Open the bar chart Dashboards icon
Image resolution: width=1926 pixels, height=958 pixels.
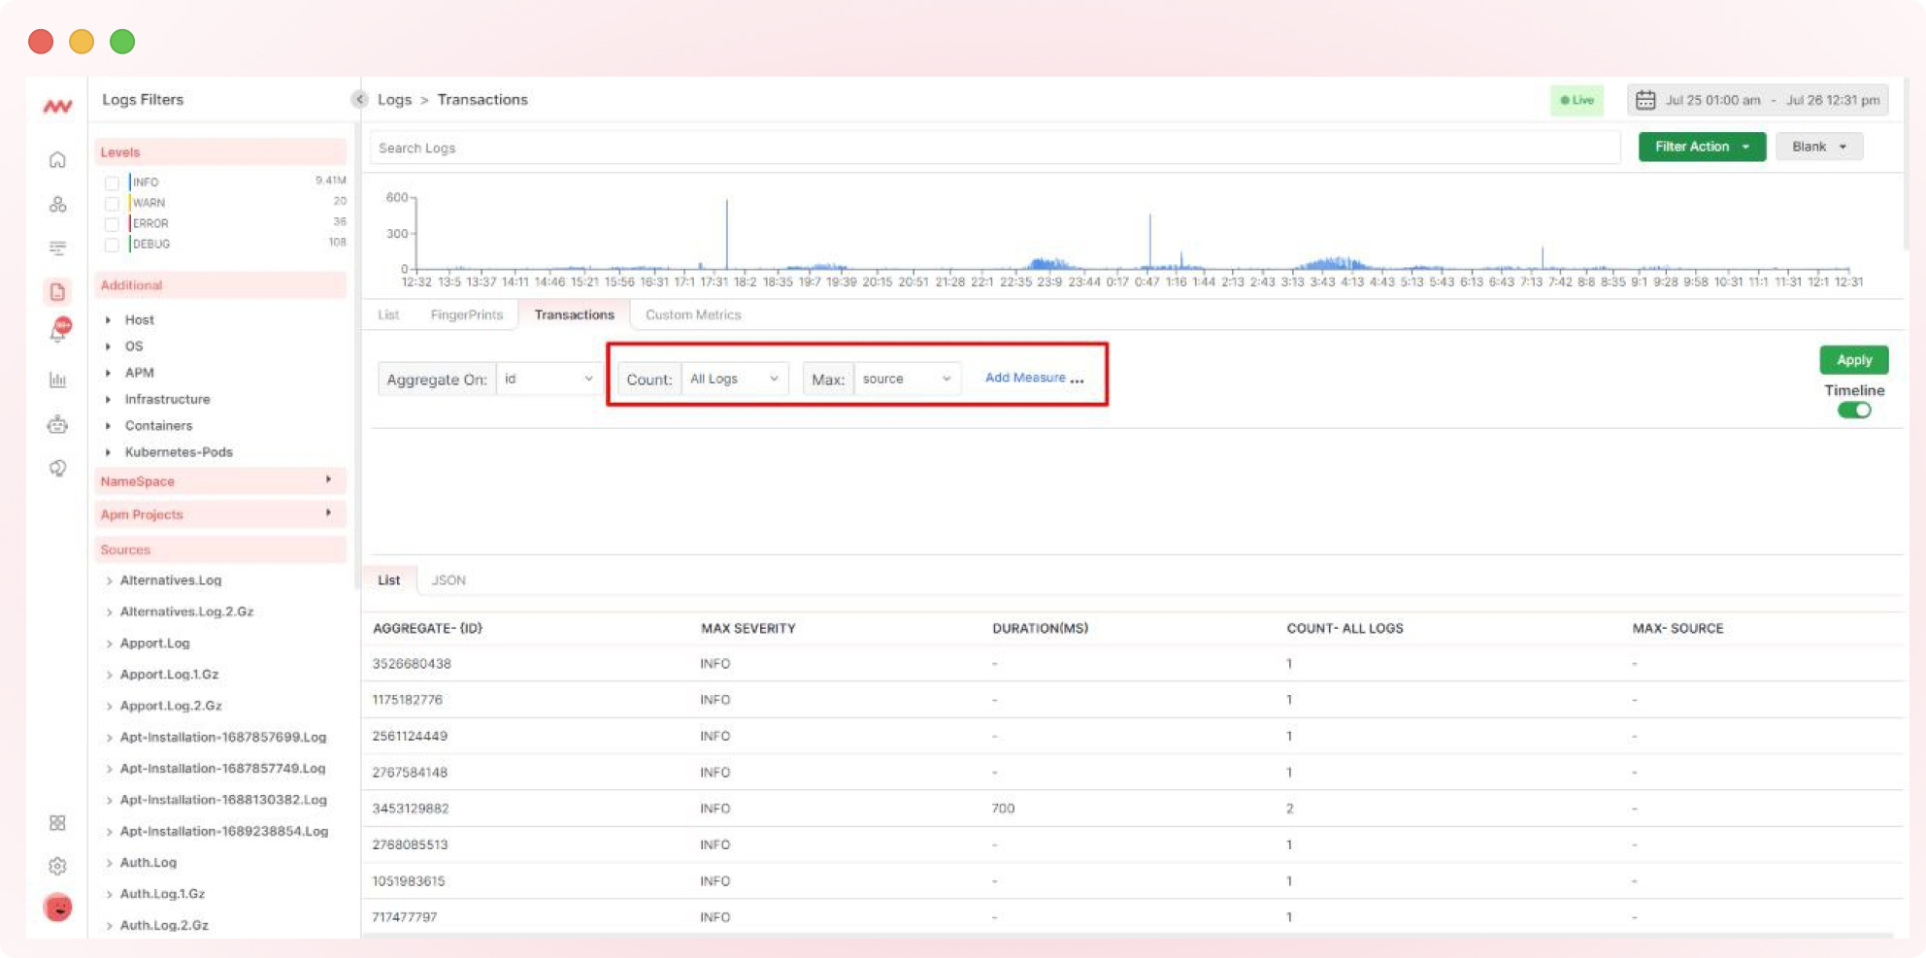(x=57, y=380)
